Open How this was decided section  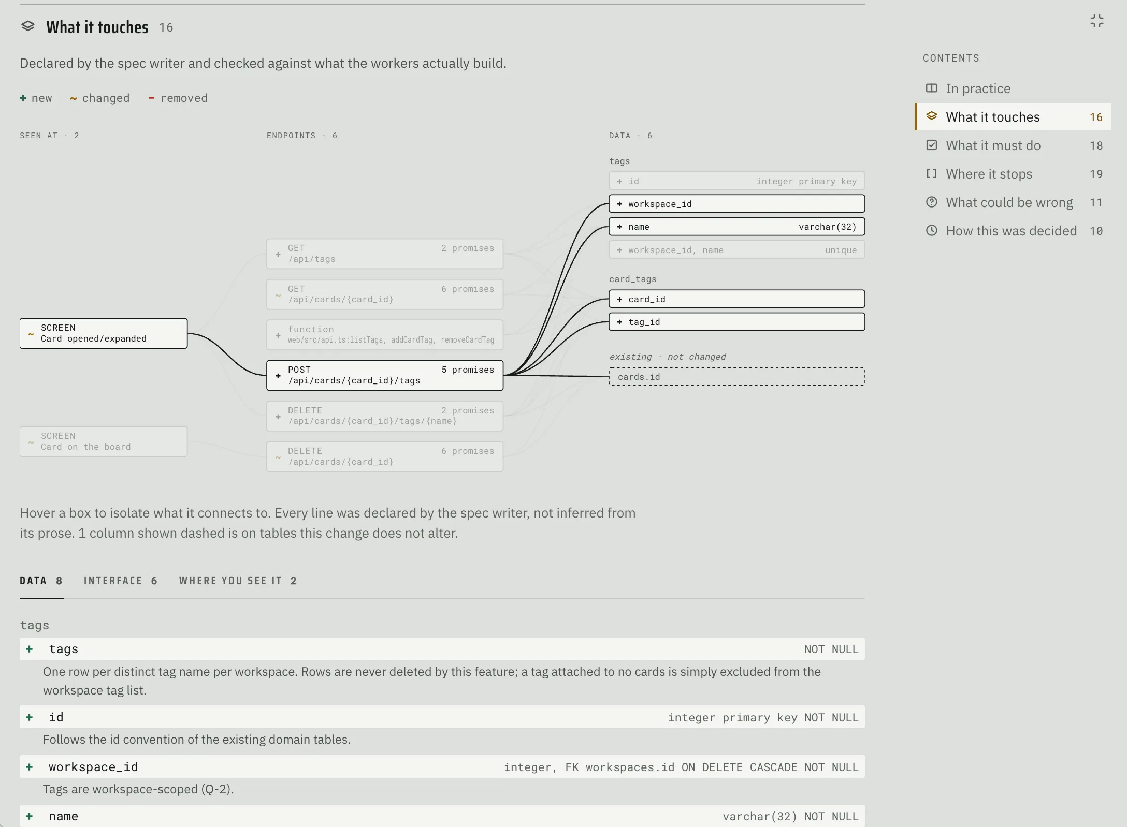pos(1014,231)
